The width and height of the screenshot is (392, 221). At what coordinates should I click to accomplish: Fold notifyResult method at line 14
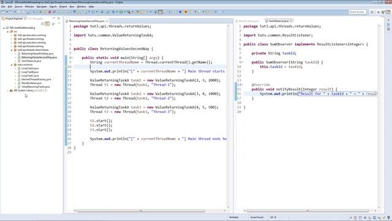[x=242, y=85]
